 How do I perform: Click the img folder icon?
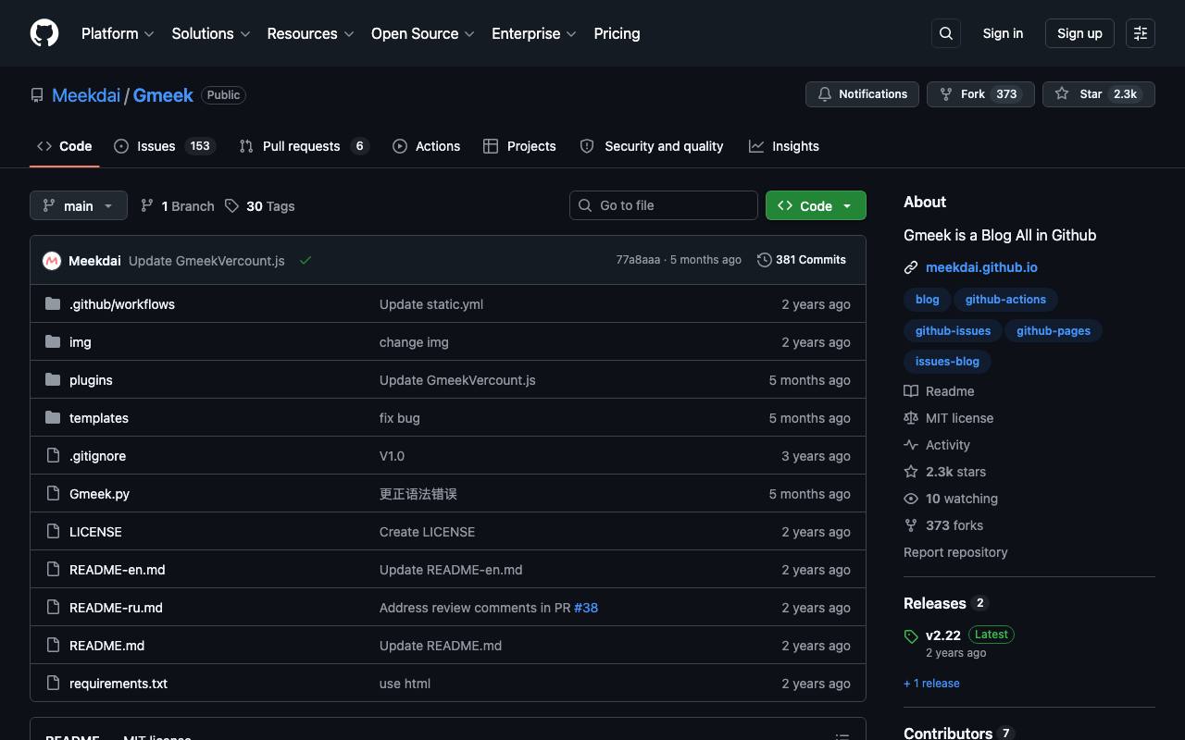point(53,341)
